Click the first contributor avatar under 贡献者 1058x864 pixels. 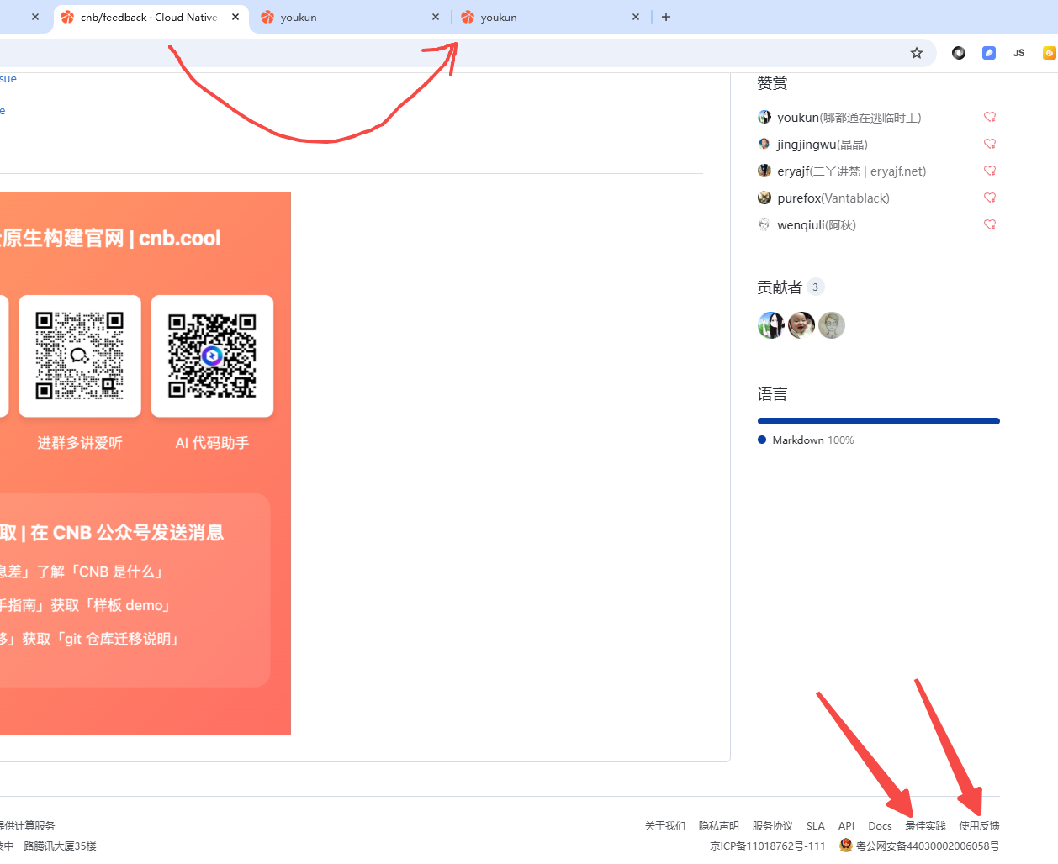point(771,324)
